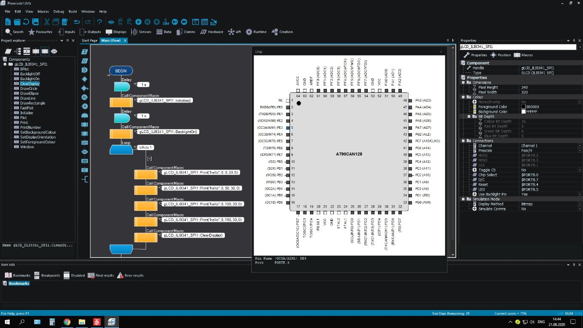Select the While 1 Loop block
583x328 pixels.
pos(121,149)
